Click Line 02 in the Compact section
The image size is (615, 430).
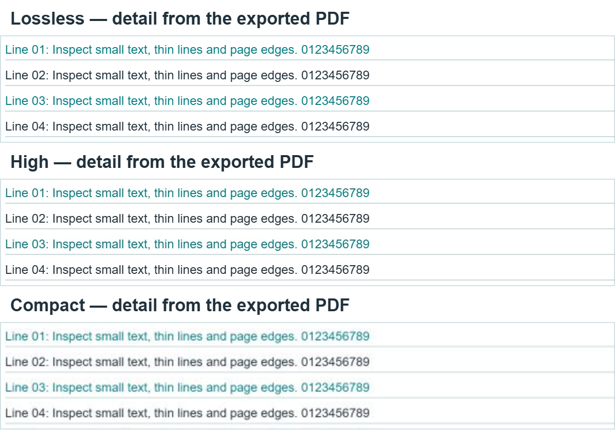point(187,362)
